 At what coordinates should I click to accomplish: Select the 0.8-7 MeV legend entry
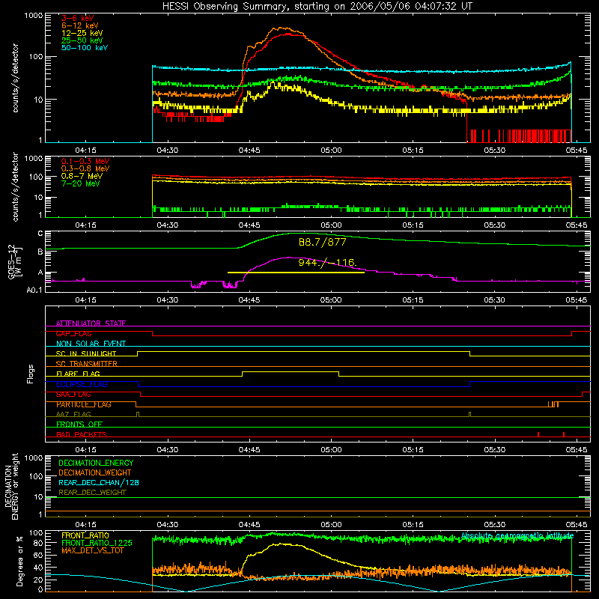[82, 177]
